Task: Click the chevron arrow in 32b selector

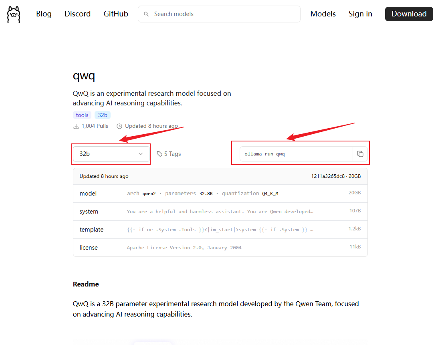Action: [x=141, y=154]
